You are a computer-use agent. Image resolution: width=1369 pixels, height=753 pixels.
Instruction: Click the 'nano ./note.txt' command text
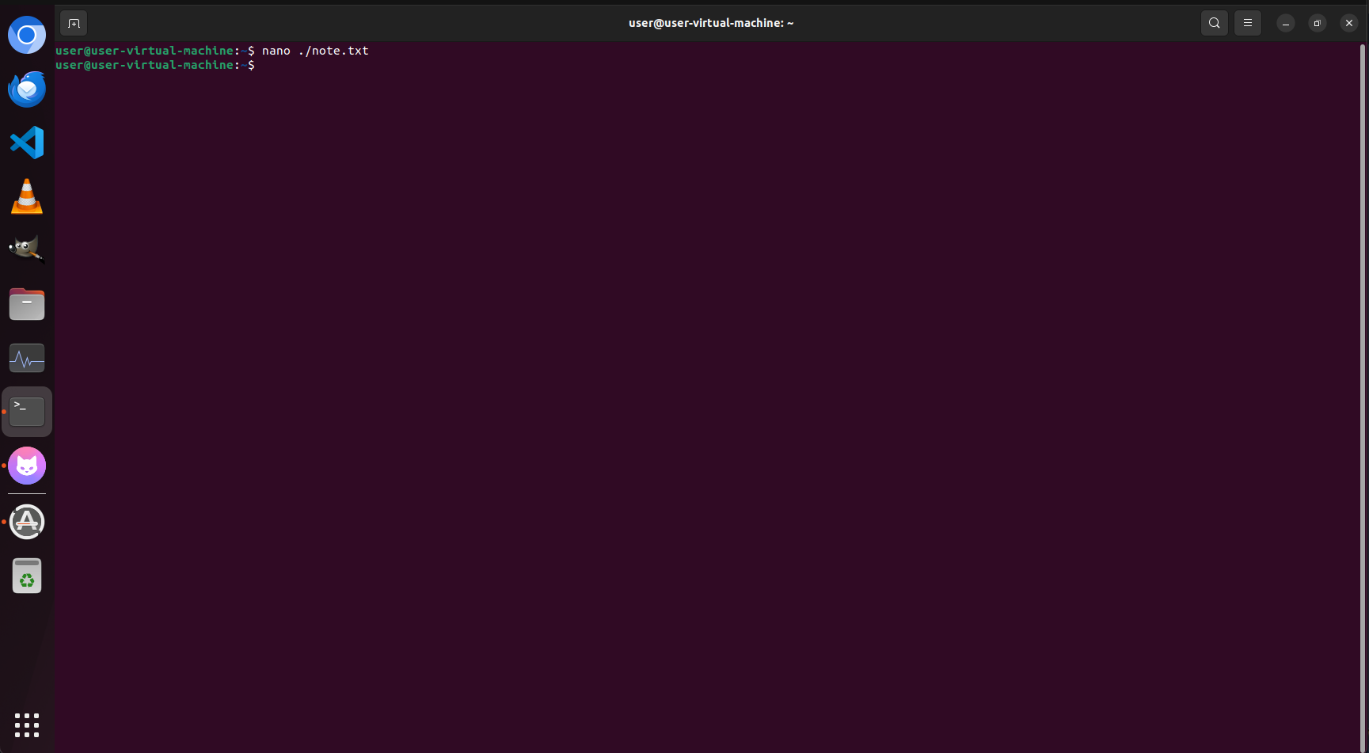[315, 51]
